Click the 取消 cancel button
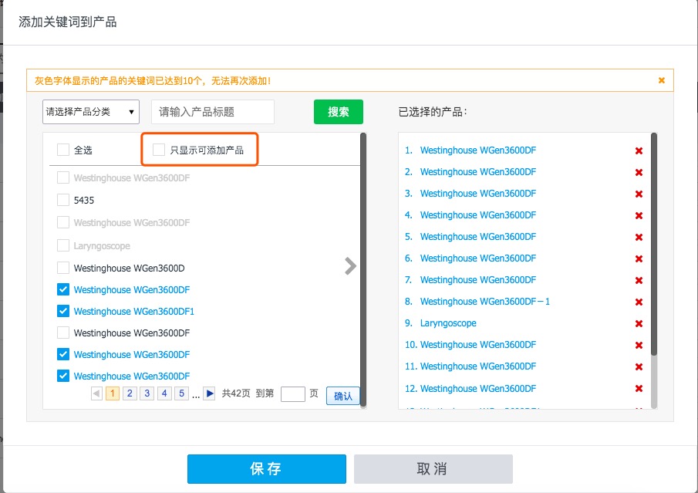This screenshot has height=493, width=698. coord(433,468)
